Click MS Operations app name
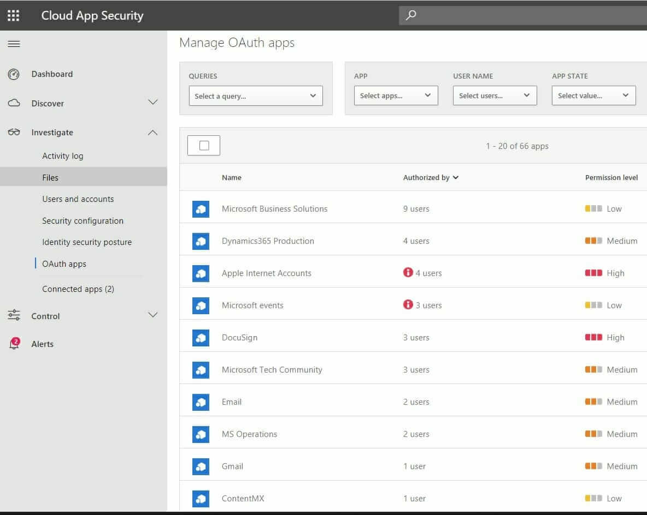Screen dimensions: 647x515 (249, 434)
